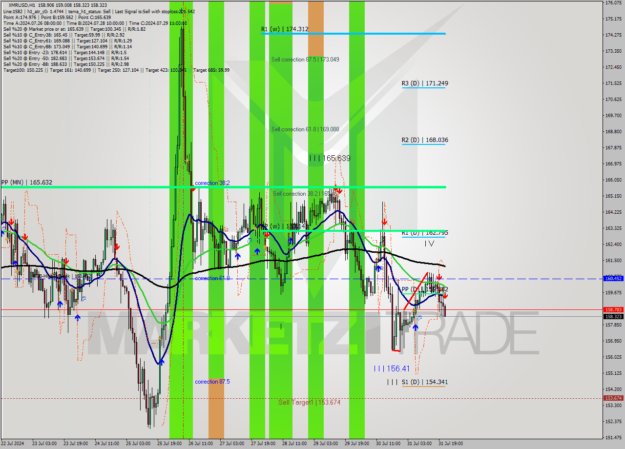Click the blue 'correction 61.8' label

(x=212, y=278)
